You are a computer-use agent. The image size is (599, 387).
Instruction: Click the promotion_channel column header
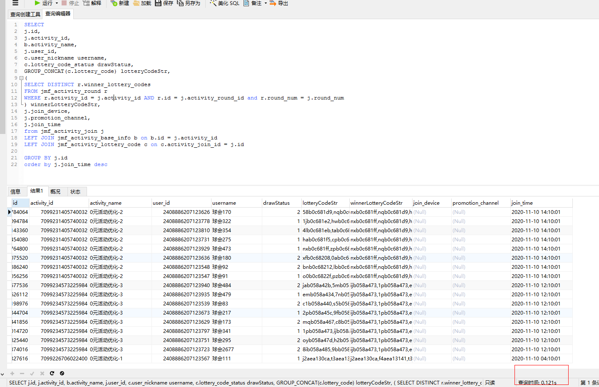[481, 203]
